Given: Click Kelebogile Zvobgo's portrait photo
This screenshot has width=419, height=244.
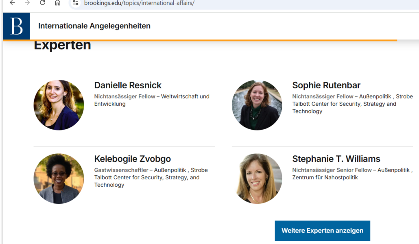Looking at the screenshot, I should tap(59, 179).
